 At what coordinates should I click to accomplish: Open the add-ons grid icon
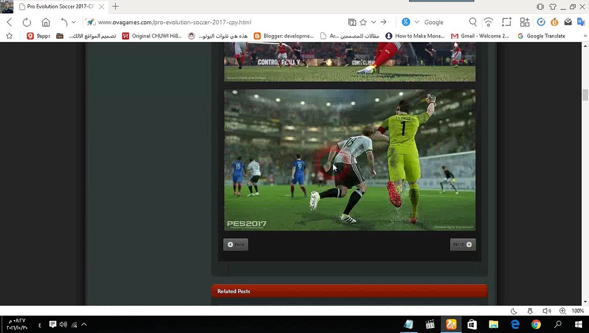525,22
